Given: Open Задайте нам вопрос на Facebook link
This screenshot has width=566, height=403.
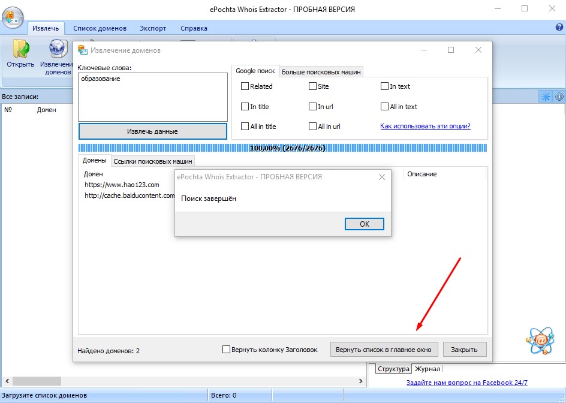Looking at the screenshot, I should (467, 383).
